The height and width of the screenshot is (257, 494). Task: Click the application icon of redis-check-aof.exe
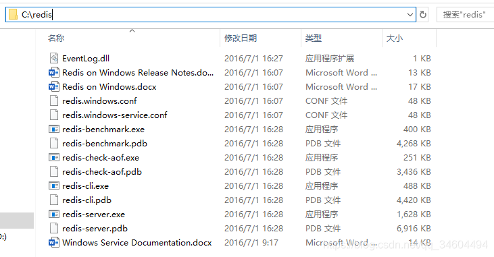click(x=54, y=157)
